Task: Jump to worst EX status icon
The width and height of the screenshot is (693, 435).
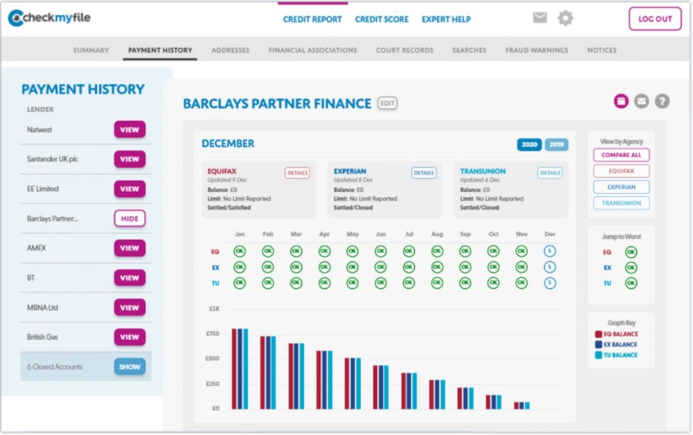Action: click(631, 268)
